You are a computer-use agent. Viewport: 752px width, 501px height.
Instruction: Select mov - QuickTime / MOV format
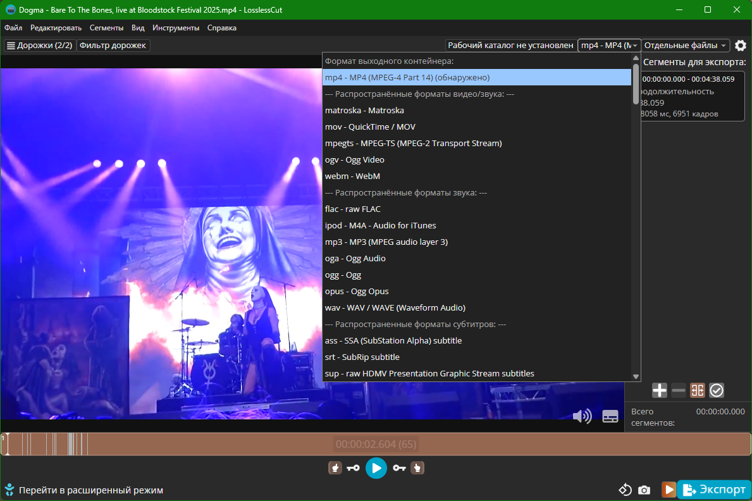coord(477,127)
